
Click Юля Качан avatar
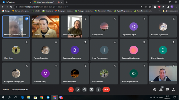16,50
